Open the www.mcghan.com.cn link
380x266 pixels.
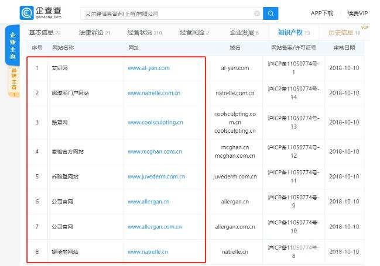point(155,151)
